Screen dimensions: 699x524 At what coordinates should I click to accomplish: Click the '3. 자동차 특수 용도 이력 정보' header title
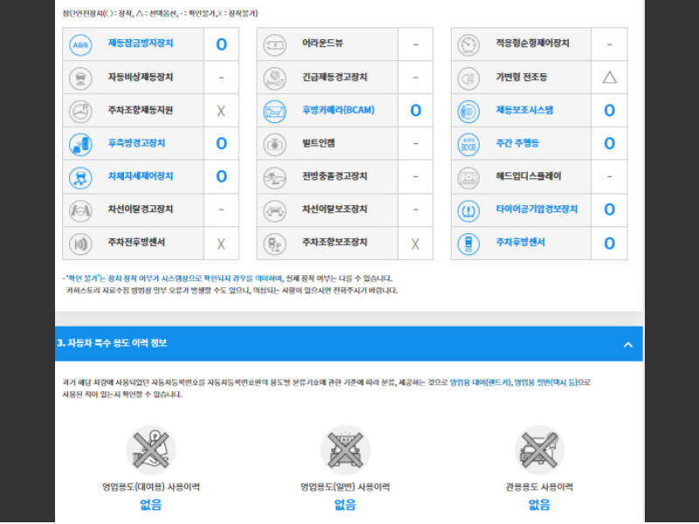pos(112,343)
